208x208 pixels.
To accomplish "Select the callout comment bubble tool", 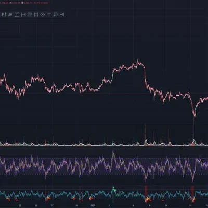I will [x=55, y=15].
